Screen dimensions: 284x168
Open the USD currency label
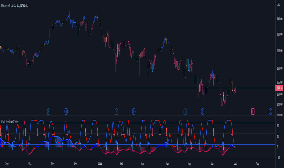coord(279,5)
